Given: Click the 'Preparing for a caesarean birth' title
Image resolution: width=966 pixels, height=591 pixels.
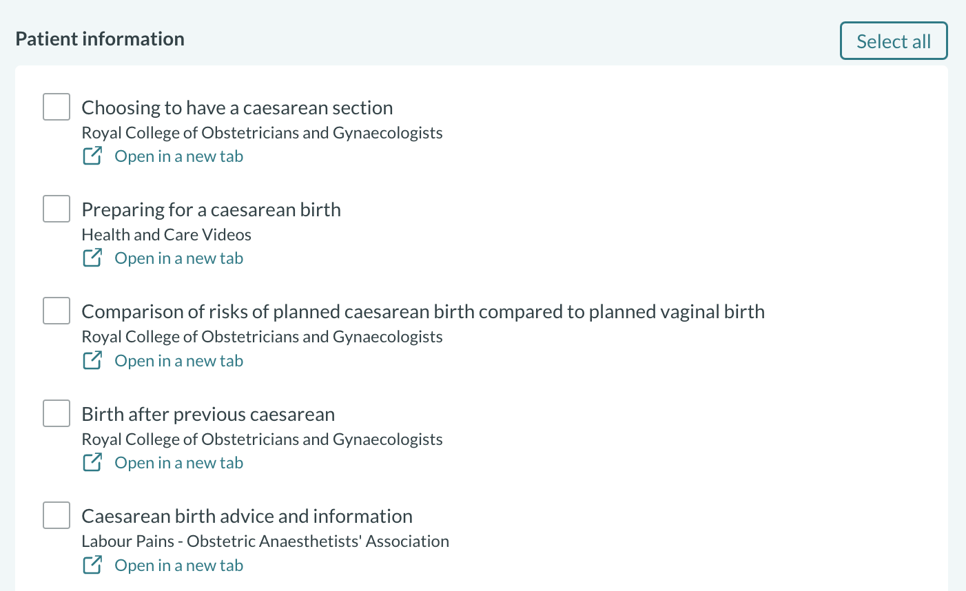Looking at the screenshot, I should coord(211,209).
